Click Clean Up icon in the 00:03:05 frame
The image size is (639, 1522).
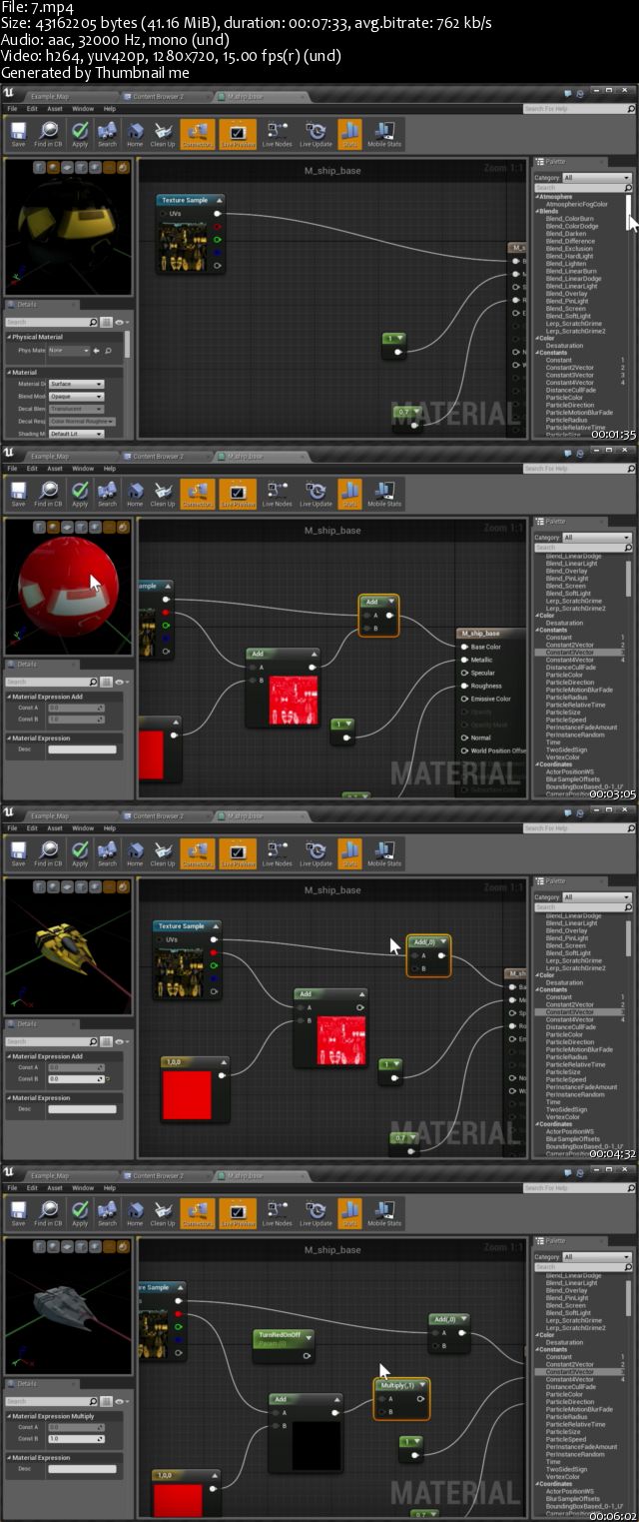point(163,493)
